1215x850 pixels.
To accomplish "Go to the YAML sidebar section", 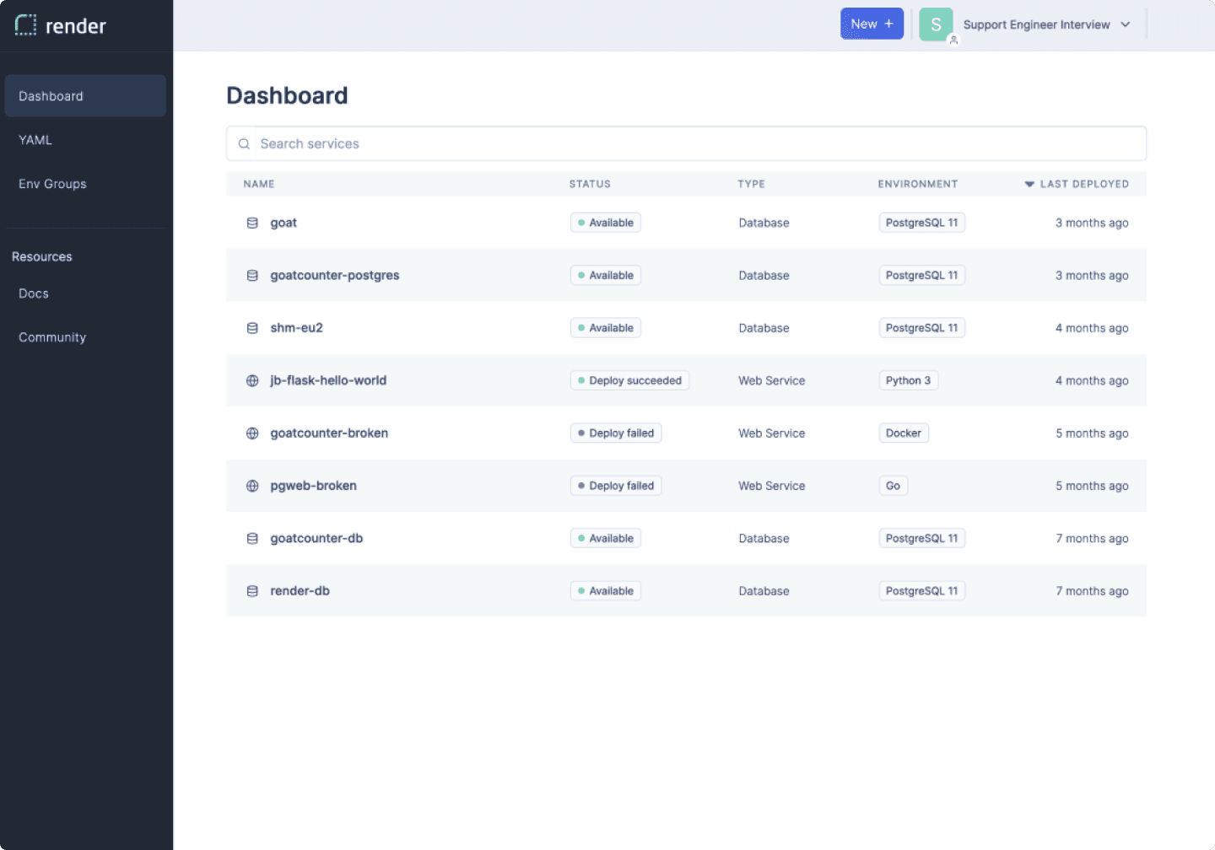I will click(x=35, y=140).
